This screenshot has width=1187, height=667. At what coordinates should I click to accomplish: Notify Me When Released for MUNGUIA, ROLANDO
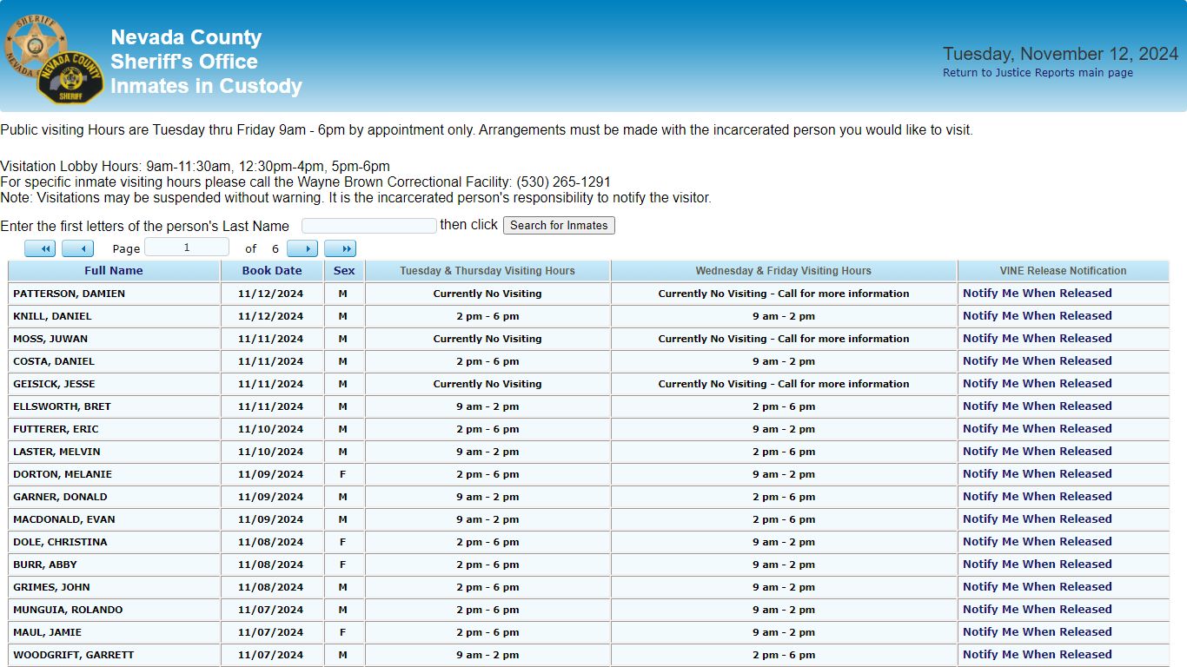[1037, 610]
